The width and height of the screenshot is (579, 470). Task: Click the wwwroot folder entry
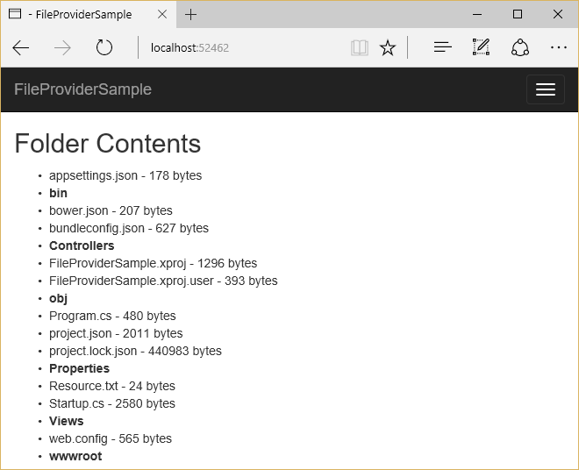point(75,456)
